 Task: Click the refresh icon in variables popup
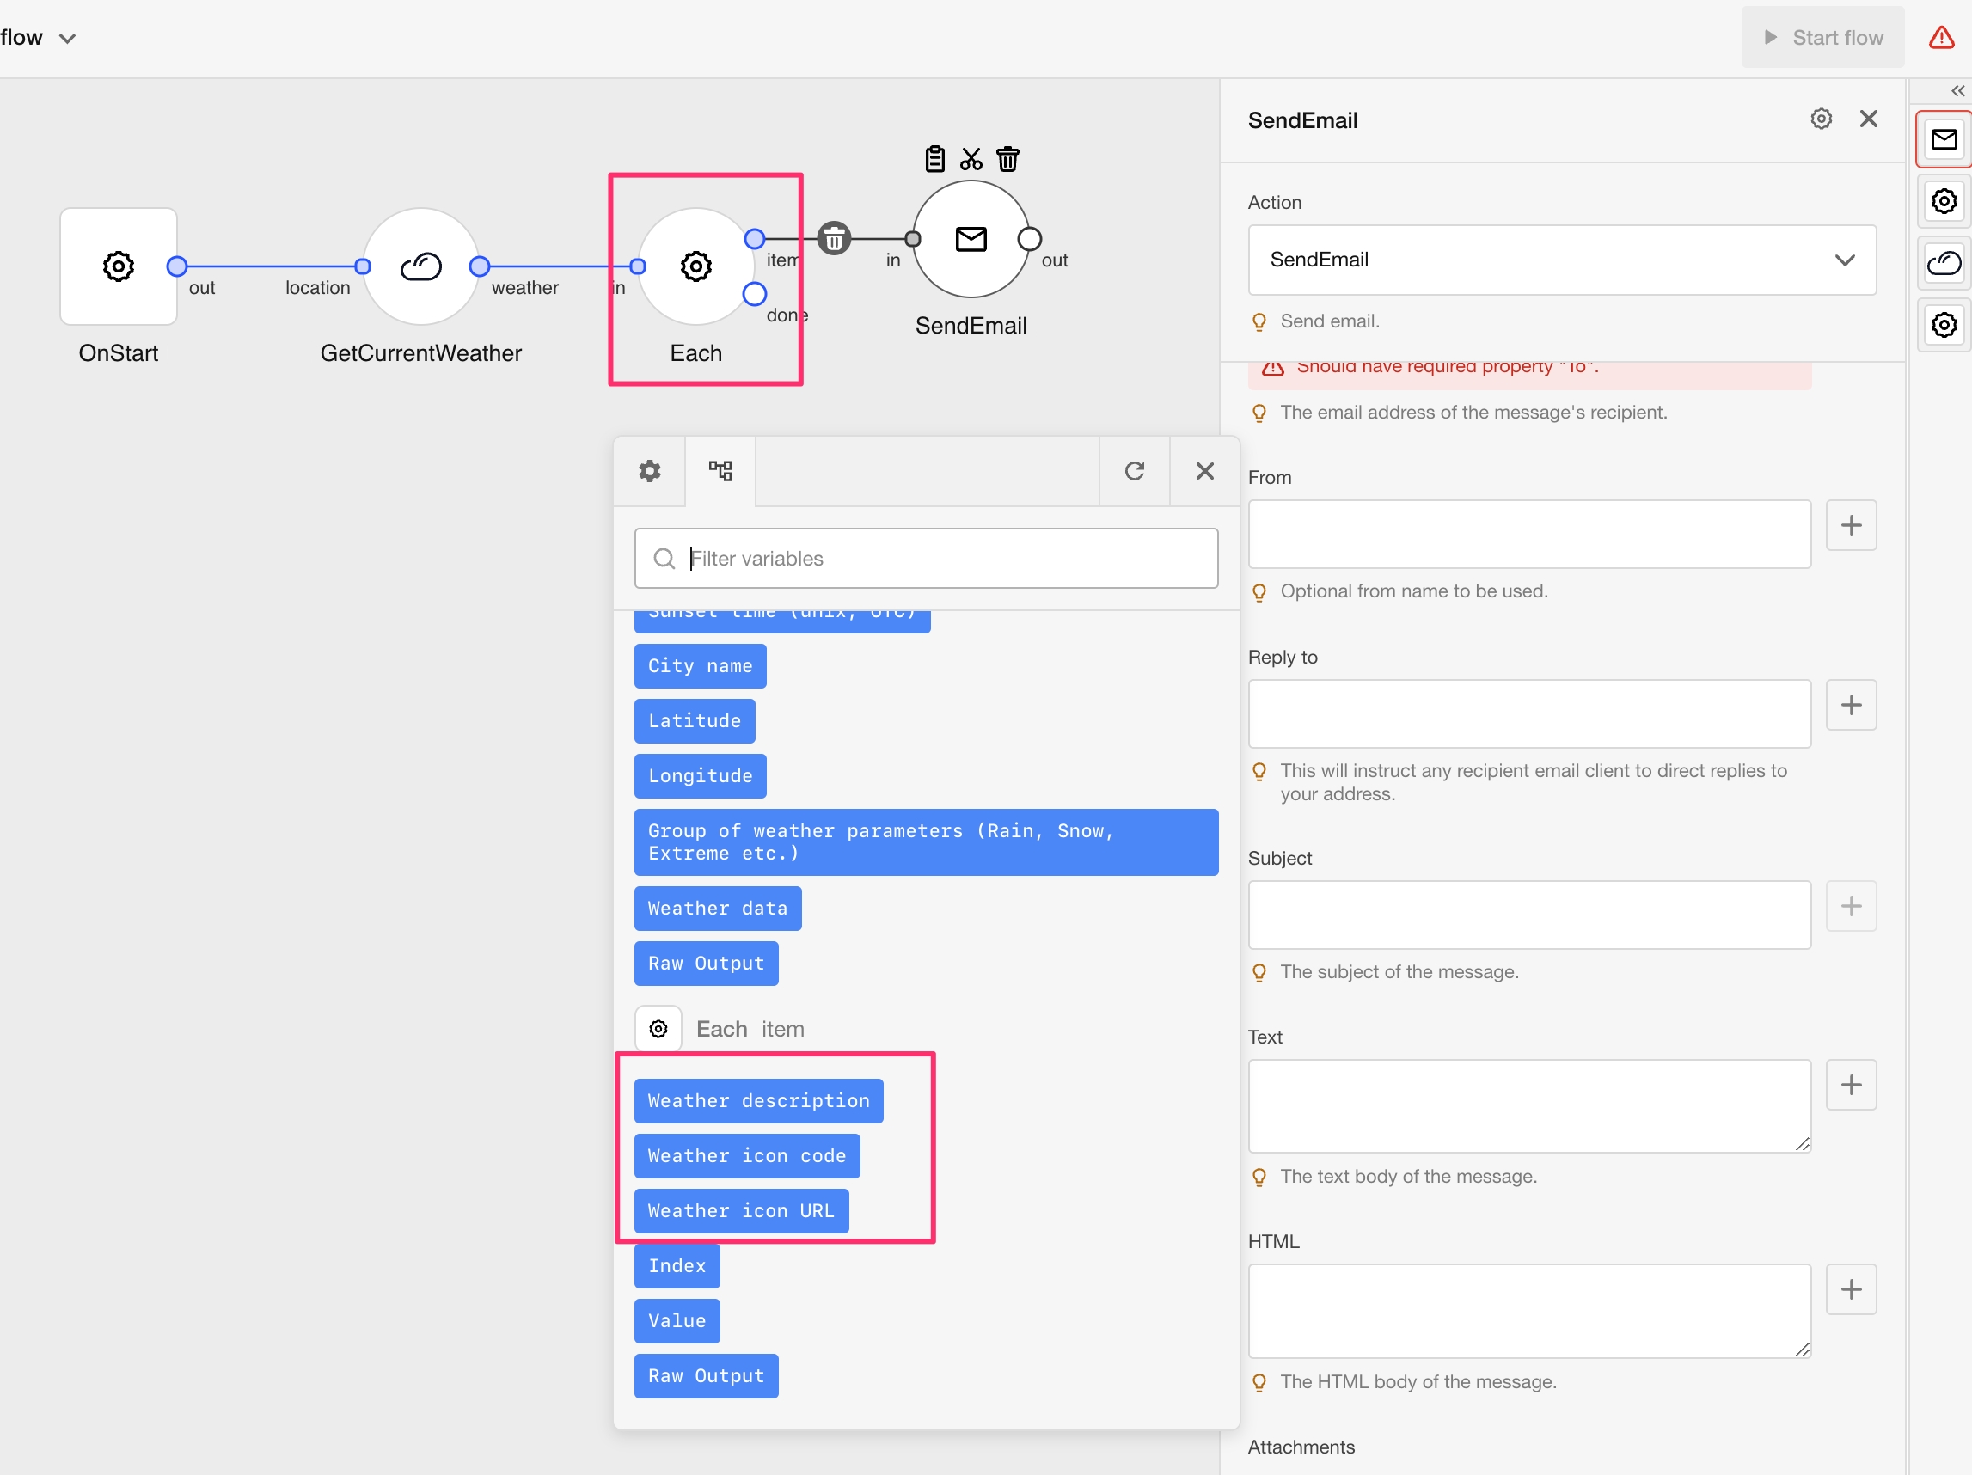(1134, 470)
